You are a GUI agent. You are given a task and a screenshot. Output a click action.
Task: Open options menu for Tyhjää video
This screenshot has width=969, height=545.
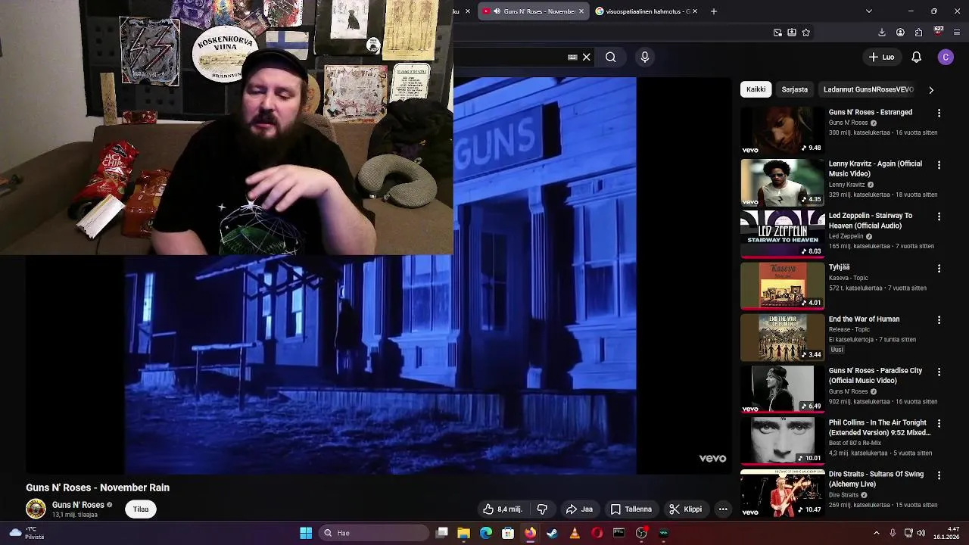tap(939, 268)
